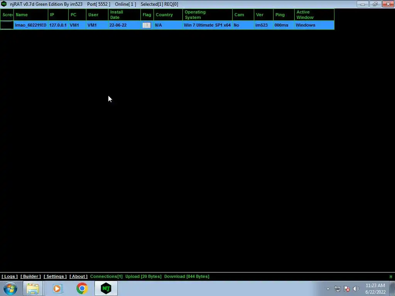Click the Install Date column header

(125, 15)
